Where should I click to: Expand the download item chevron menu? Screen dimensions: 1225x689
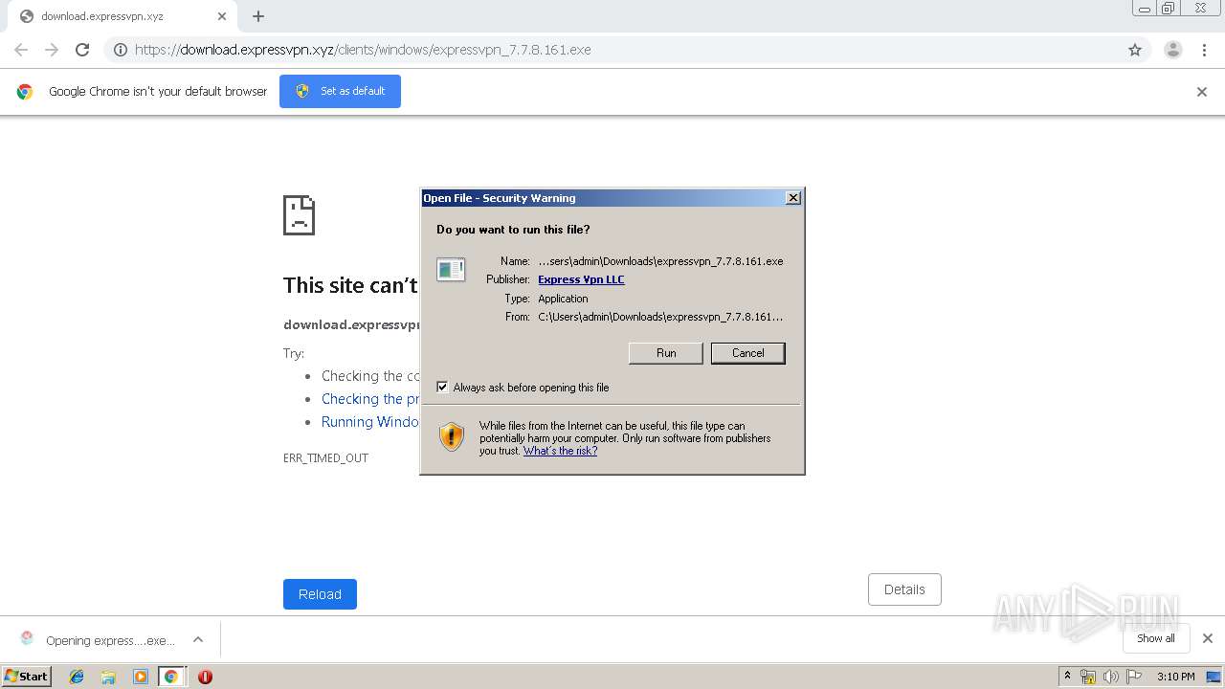[x=198, y=639]
